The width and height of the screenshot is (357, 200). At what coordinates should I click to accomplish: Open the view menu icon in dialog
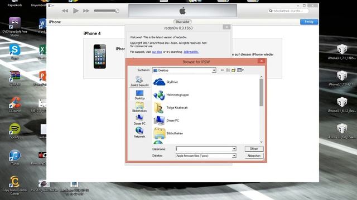pyautogui.click(x=240, y=71)
